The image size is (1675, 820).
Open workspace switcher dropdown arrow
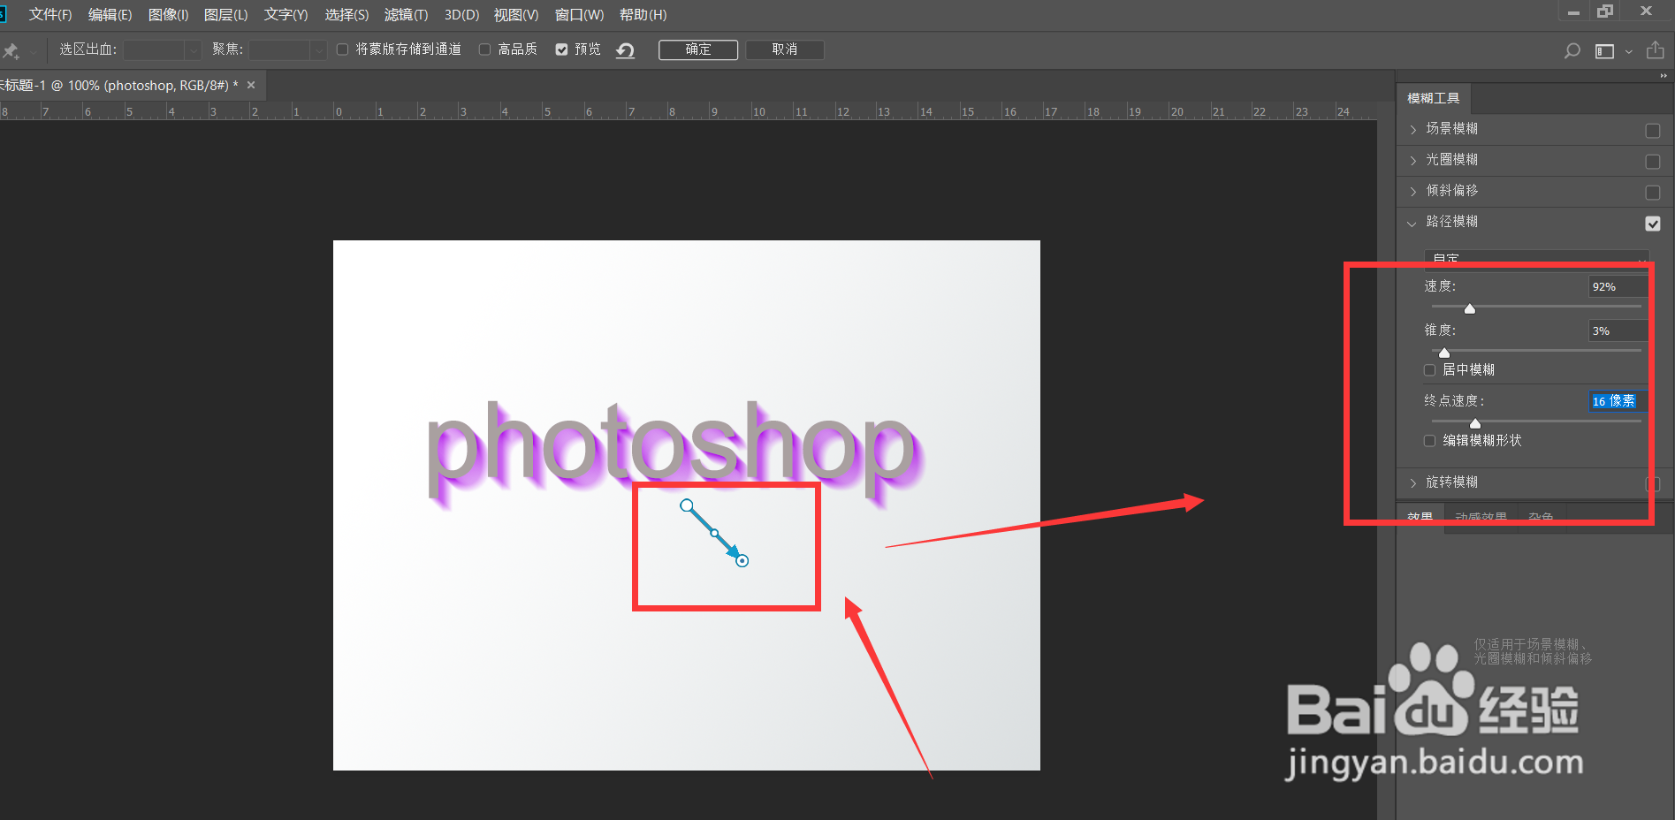point(1628,52)
